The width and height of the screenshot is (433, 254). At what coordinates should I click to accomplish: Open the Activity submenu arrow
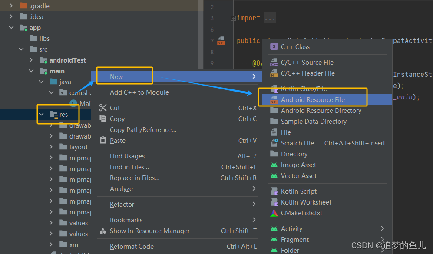click(x=383, y=228)
